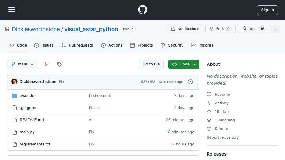Click the repository book icon beside owner name
Image resolution: width=285 pixels, height=160 pixels.
click(7, 29)
